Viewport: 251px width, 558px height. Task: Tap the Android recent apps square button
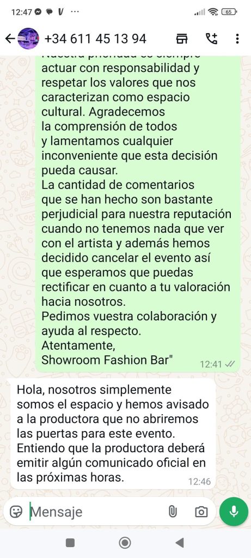[x=70, y=543]
